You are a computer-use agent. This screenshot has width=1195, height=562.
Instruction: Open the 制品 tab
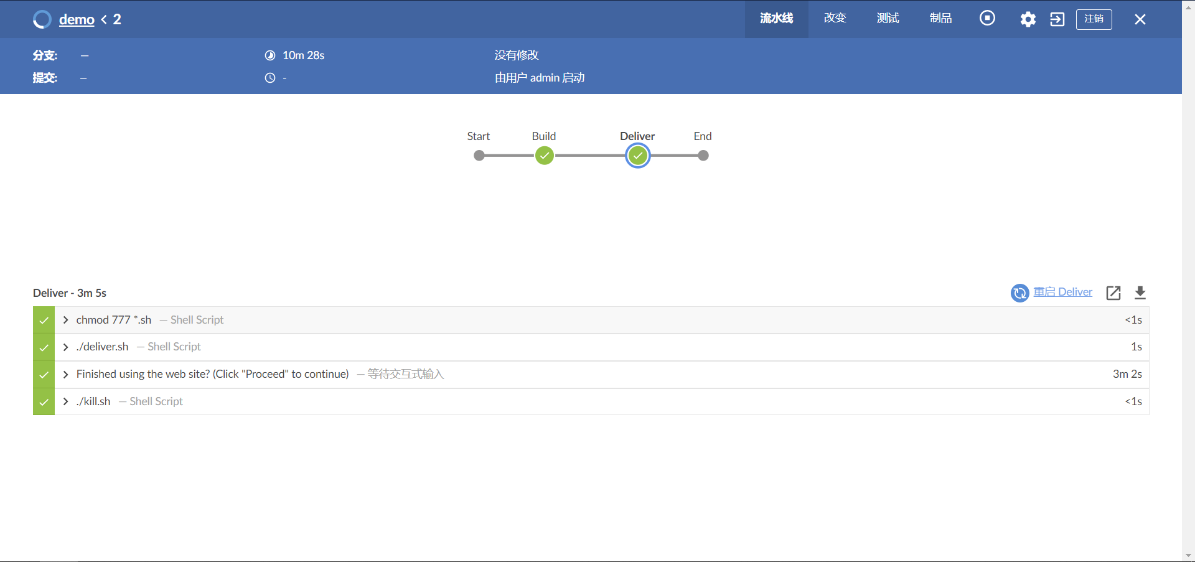pyautogui.click(x=940, y=18)
